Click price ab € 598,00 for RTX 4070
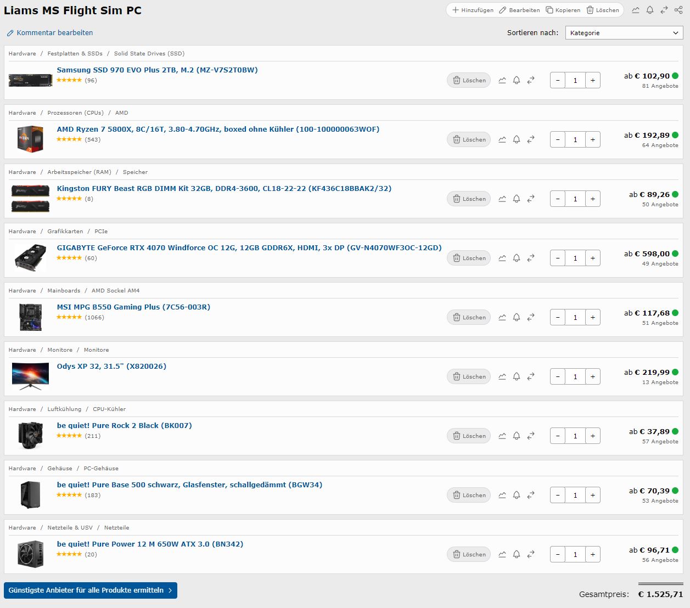The height and width of the screenshot is (608, 690). tap(647, 254)
